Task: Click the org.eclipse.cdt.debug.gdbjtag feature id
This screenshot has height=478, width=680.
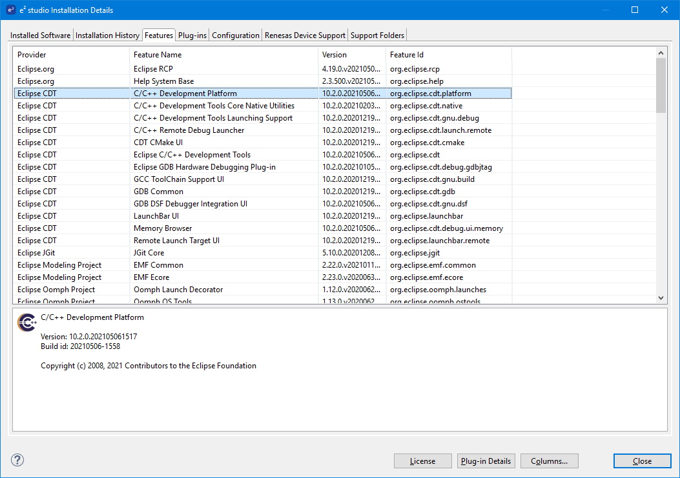Action: pos(441,167)
